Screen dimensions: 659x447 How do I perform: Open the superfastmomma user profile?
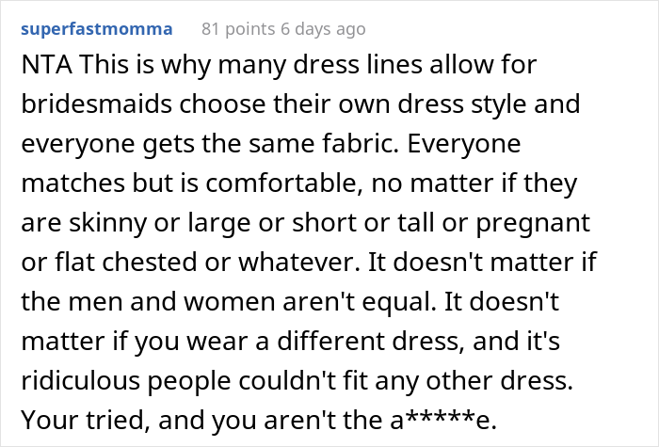(97, 29)
